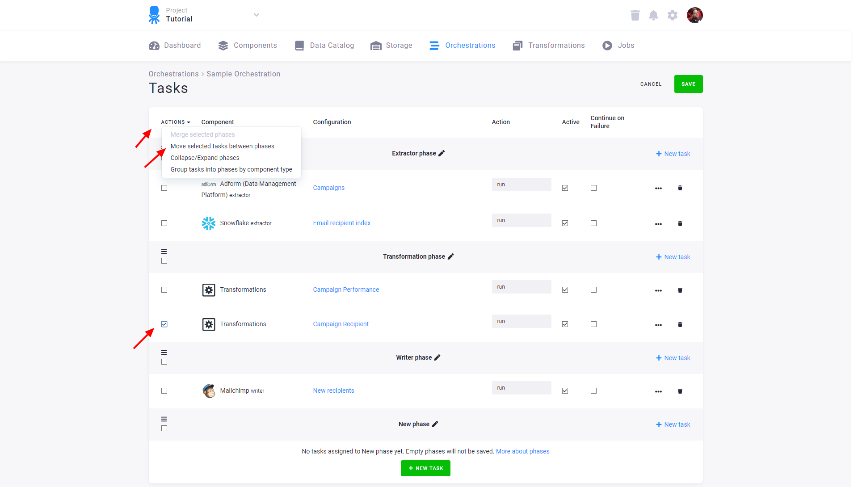The height and width of the screenshot is (487, 858).
Task: Select the Components layers icon in navigation
Action: (x=223, y=45)
